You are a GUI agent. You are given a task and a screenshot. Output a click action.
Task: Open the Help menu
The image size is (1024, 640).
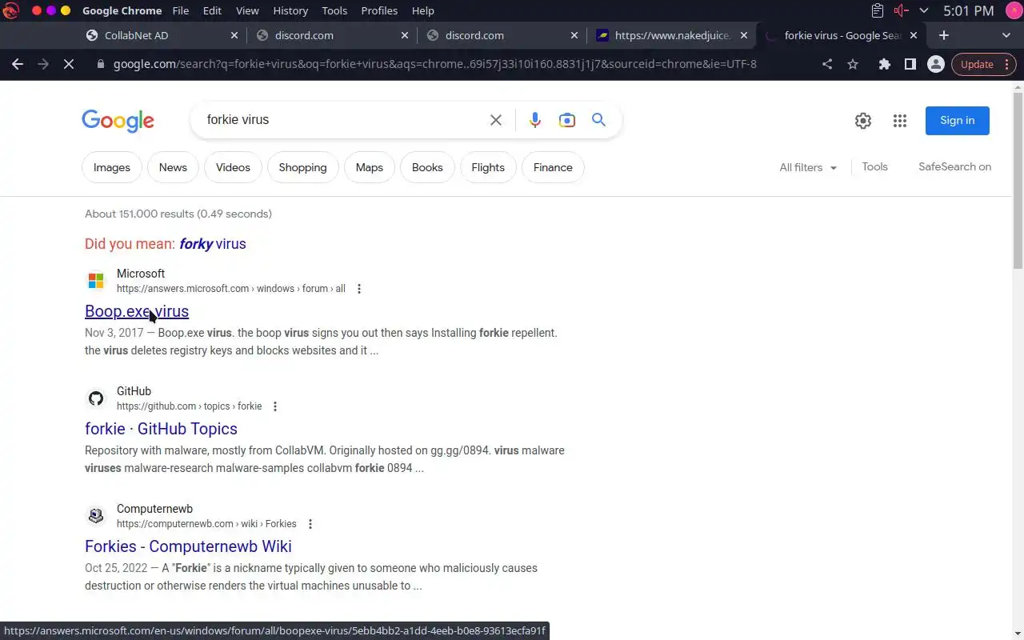point(422,10)
